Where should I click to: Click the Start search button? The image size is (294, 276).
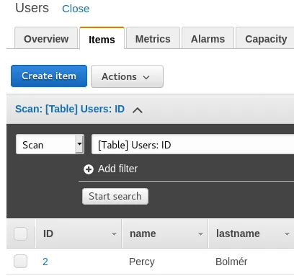pos(115,196)
